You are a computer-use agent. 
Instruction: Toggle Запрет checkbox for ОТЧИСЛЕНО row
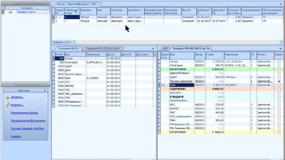tap(279, 132)
